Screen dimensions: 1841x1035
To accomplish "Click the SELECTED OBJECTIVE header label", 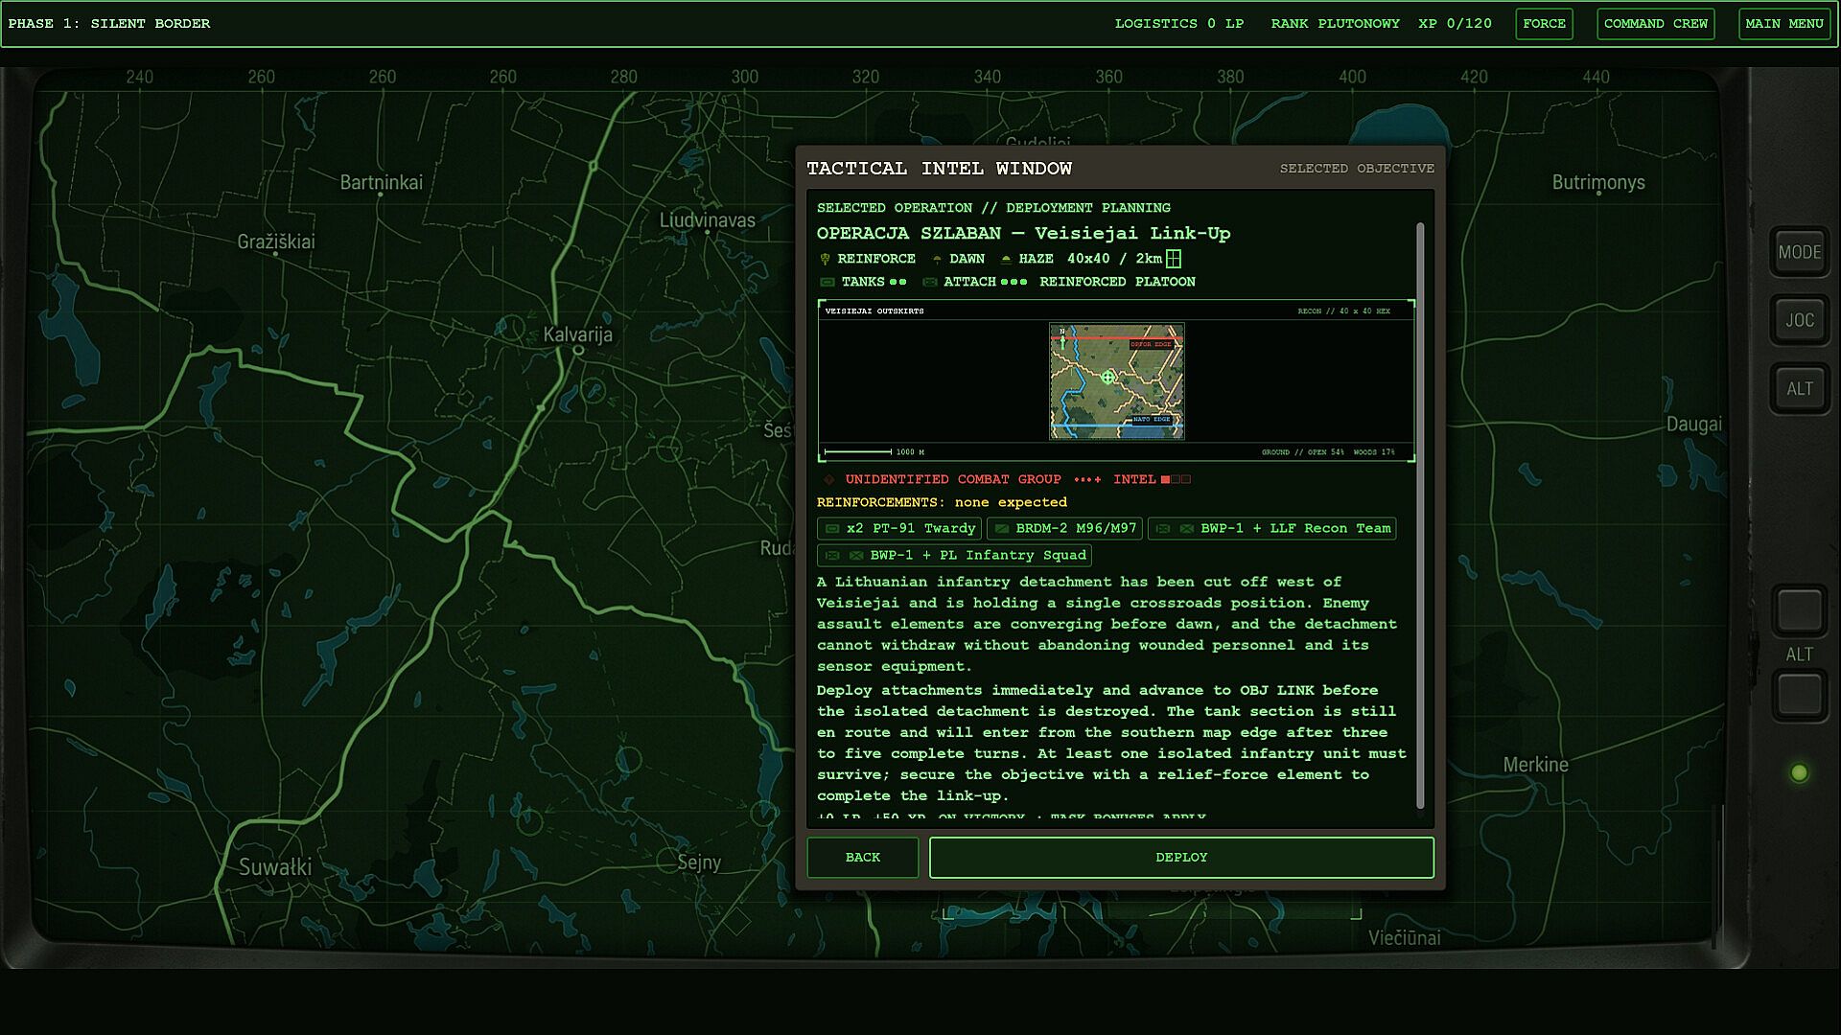I will tap(1357, 169).
